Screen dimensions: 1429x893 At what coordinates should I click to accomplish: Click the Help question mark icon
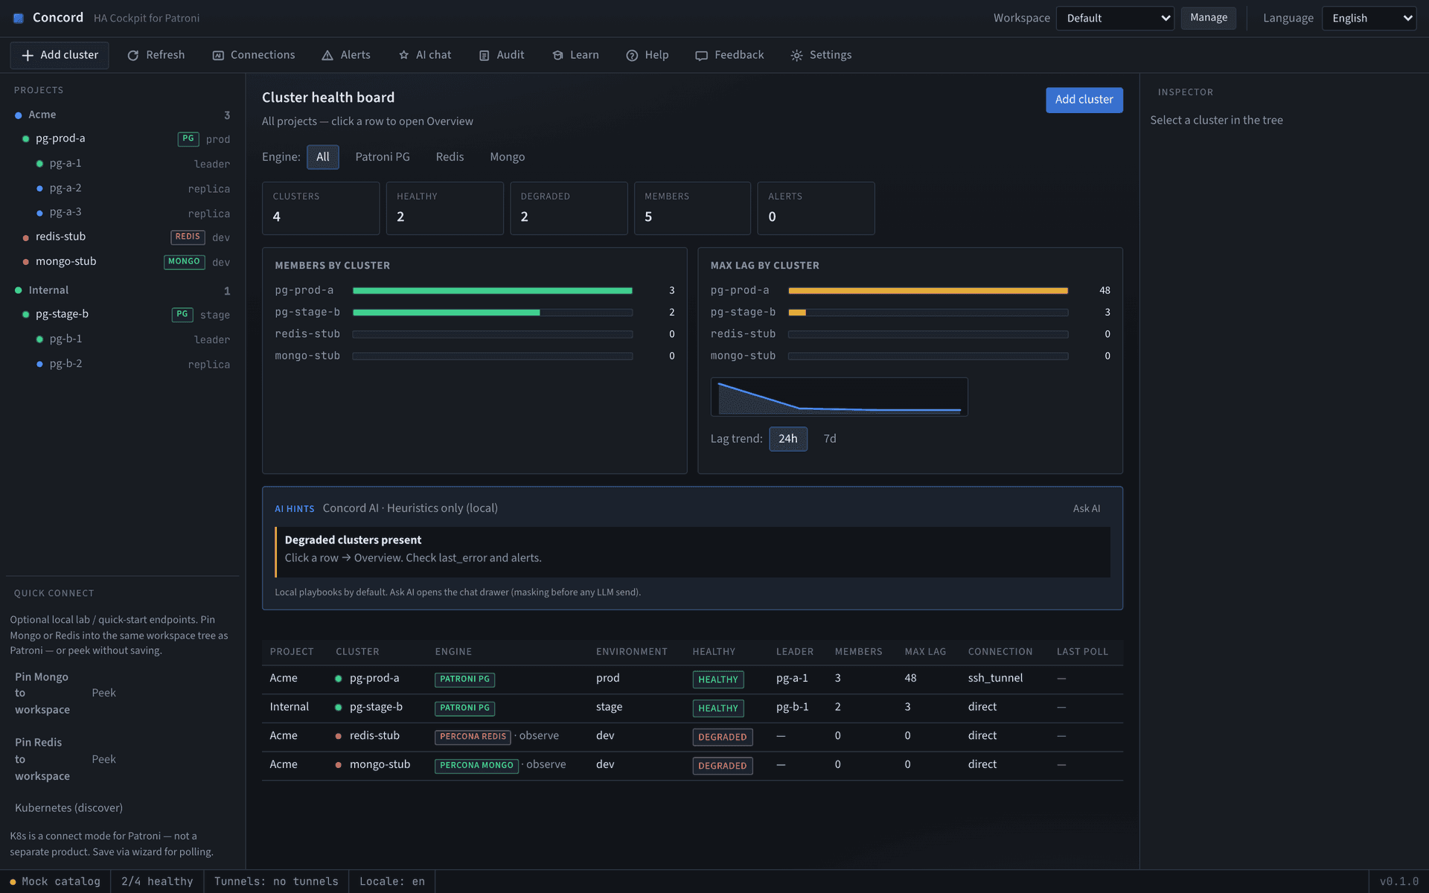point(632,55)
